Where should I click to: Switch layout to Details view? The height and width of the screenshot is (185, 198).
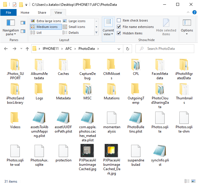click(x=73, y=33)
